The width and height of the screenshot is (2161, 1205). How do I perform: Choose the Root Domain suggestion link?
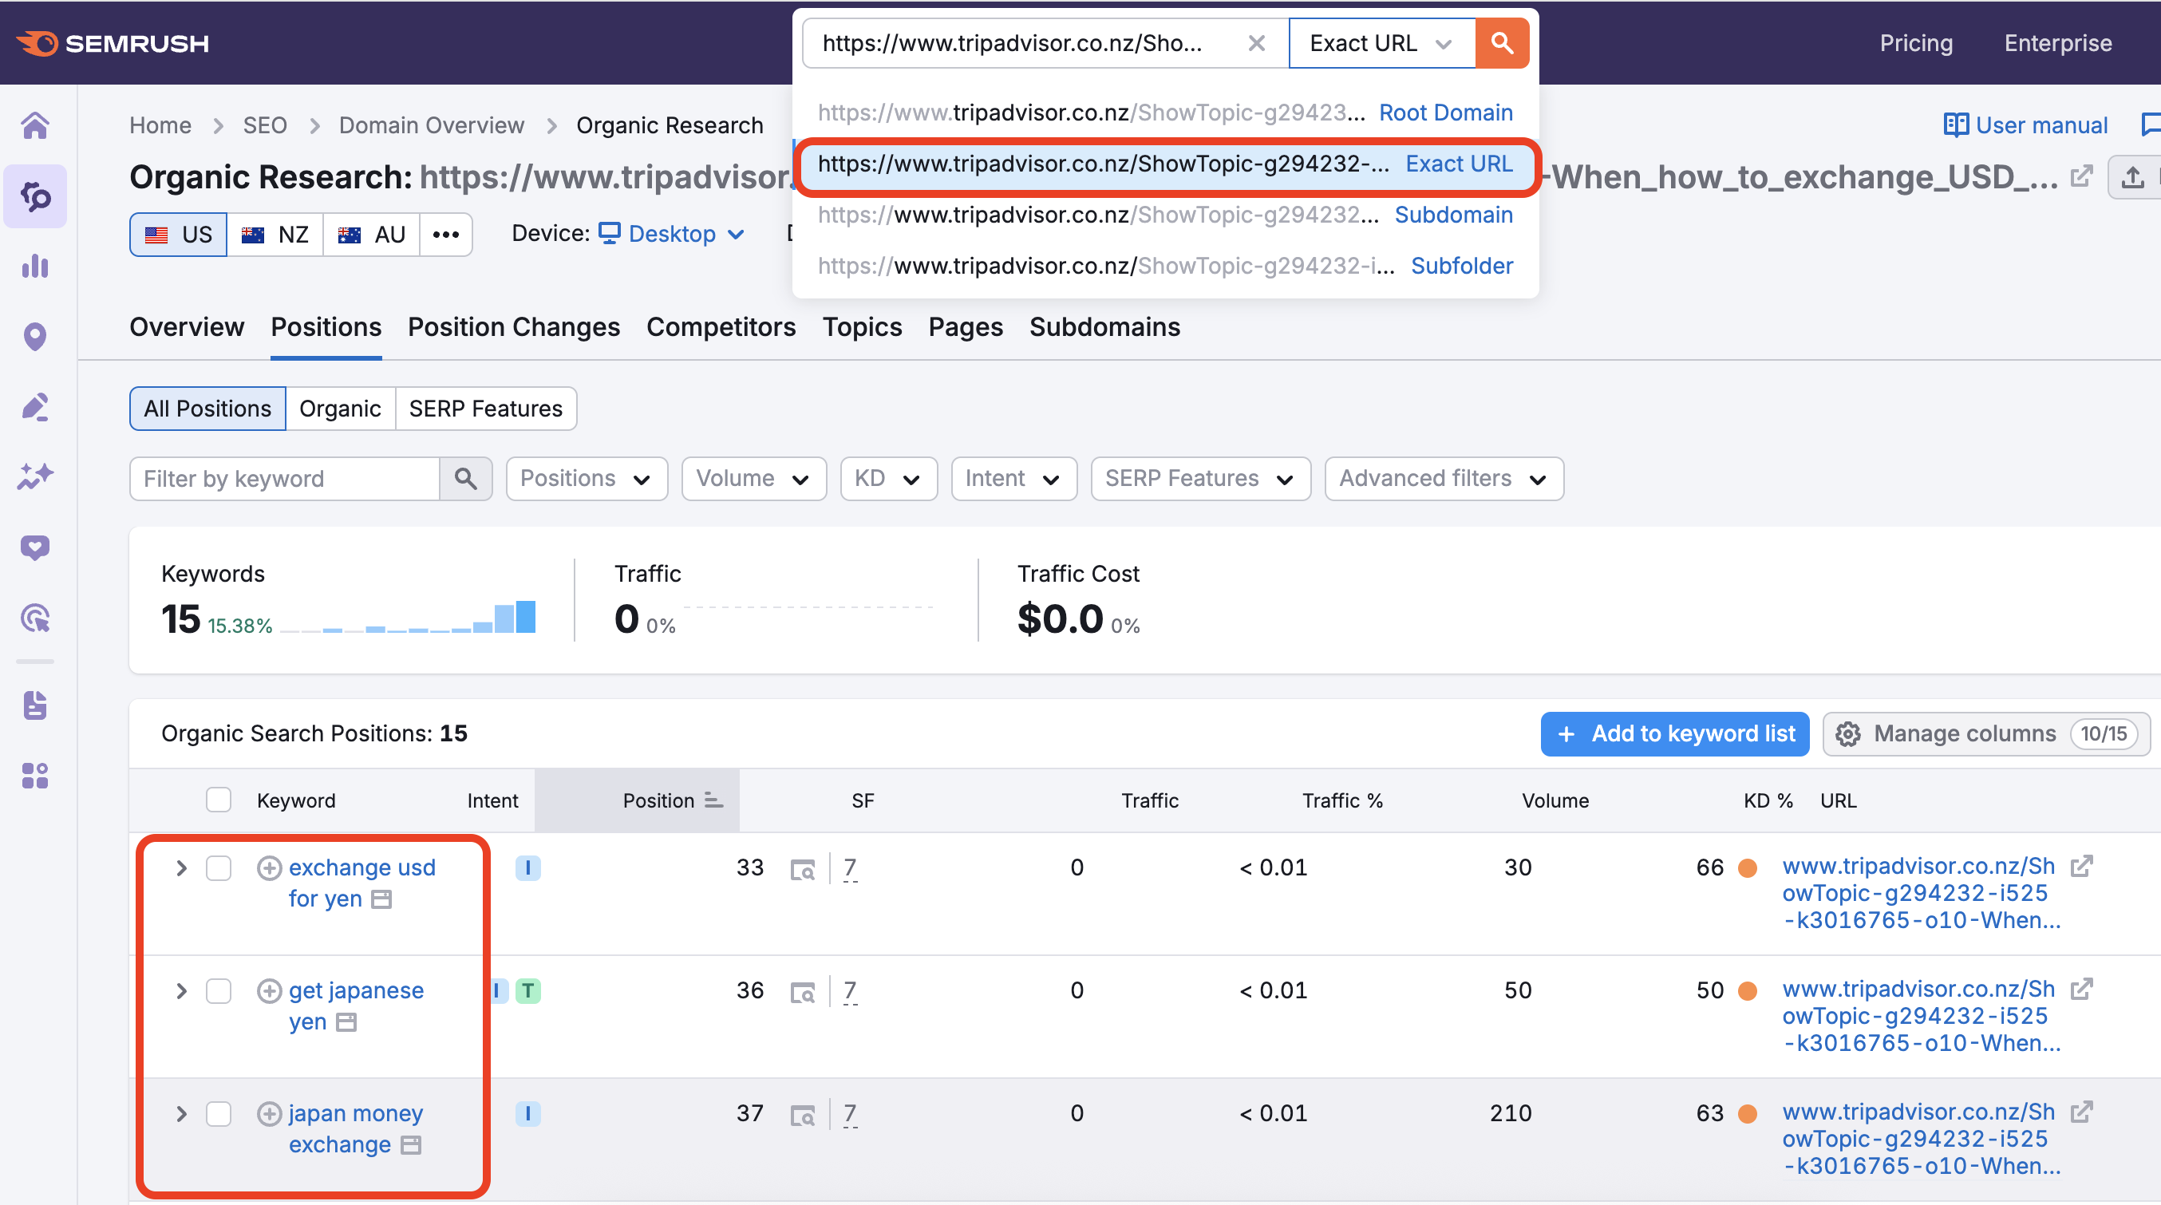pos(1445,113)
